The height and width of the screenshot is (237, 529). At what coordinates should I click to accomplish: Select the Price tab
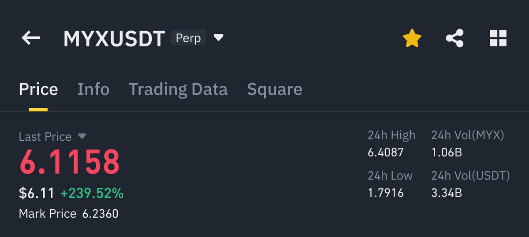[38, 89]
